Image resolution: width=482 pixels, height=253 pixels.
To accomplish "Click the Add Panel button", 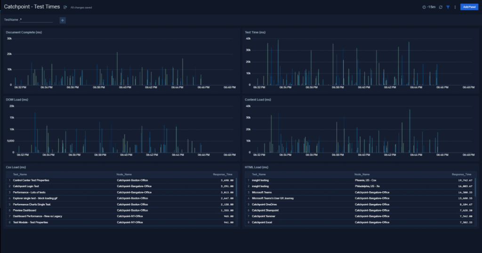I will tap(469, 7).
